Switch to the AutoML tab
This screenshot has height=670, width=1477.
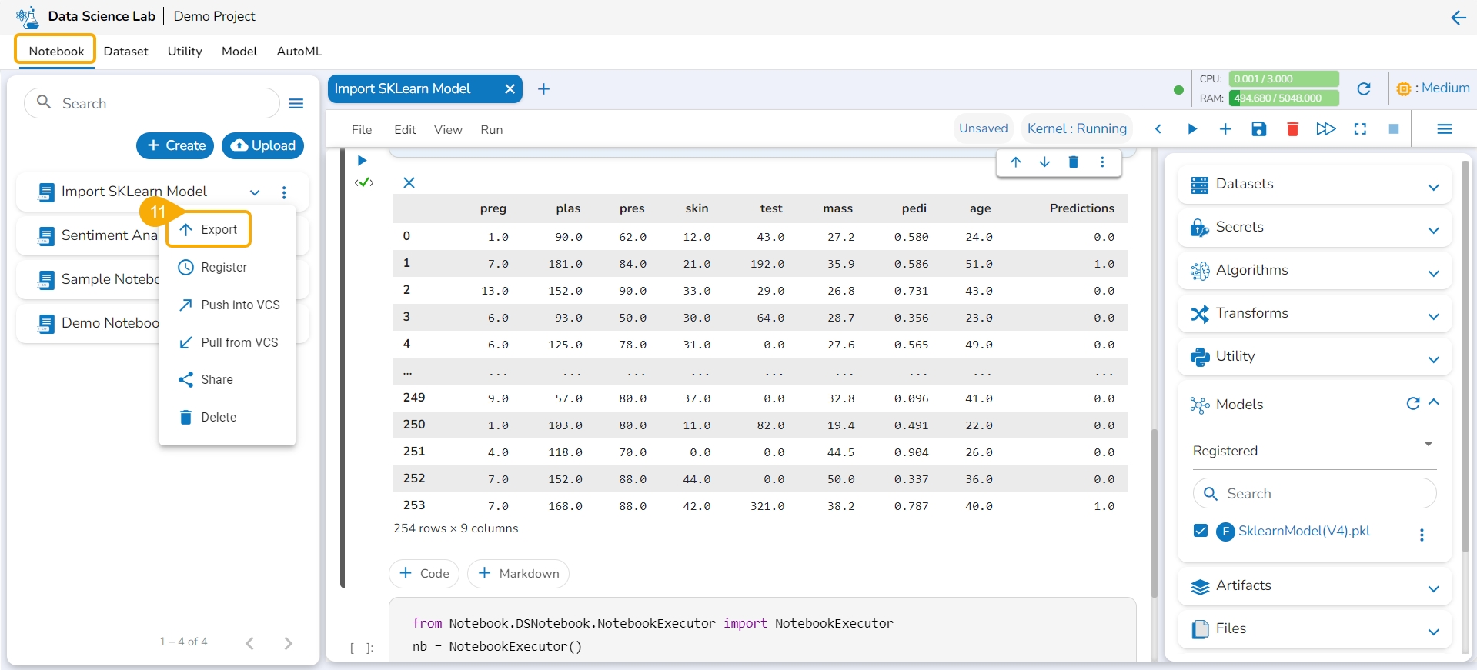pos(299,52)
